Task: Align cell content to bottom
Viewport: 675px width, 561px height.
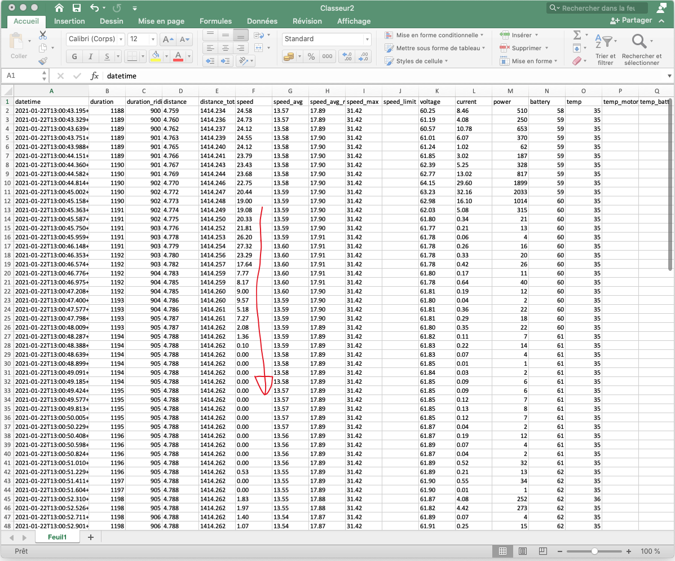Action: click(x=241, y=35)
